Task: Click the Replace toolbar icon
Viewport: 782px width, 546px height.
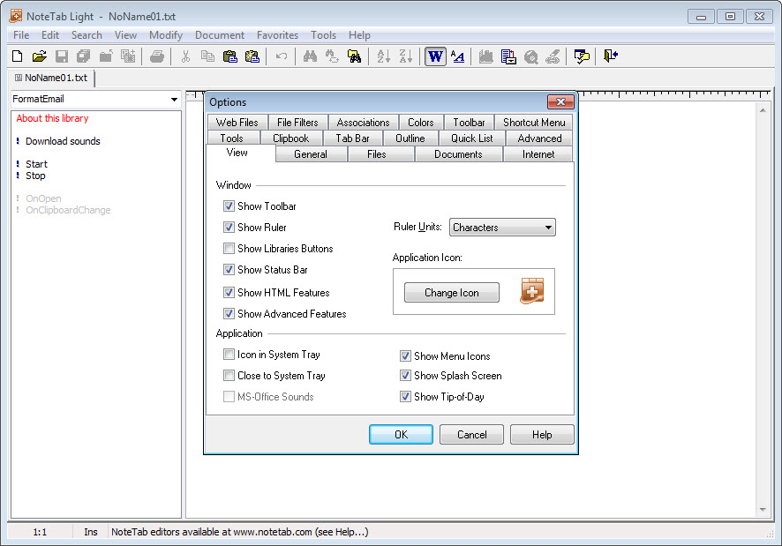Action: pyautogui.click(x=332, y=56)
